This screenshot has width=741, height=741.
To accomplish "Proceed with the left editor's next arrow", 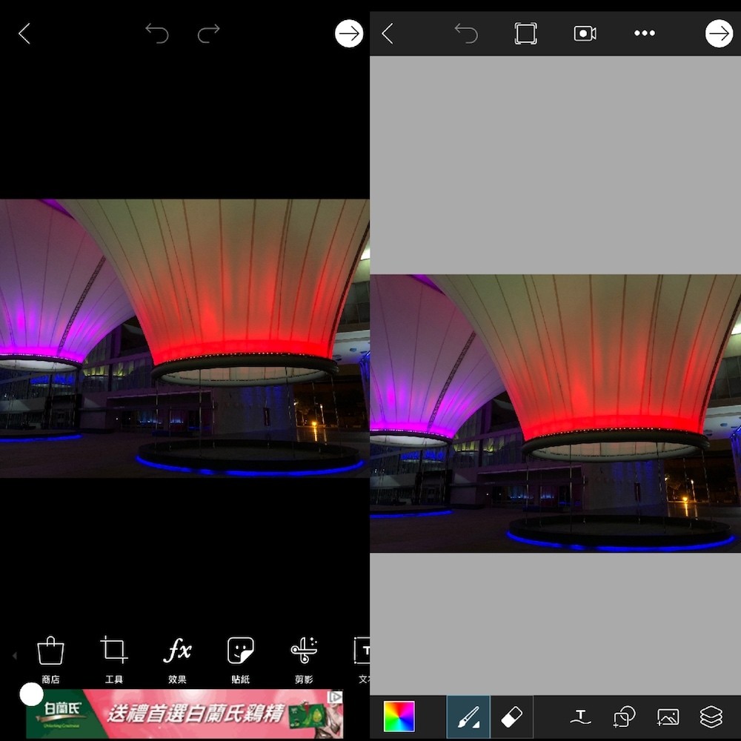I will click(x=349, y=33).
